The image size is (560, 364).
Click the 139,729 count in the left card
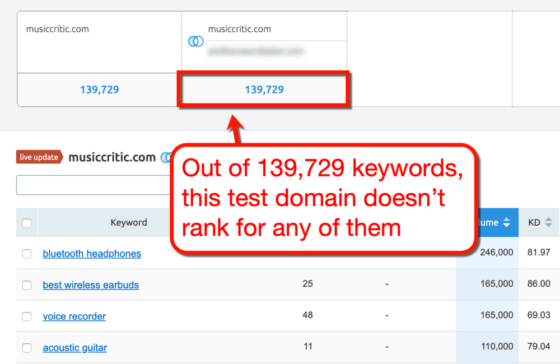[x=99, y=90]
